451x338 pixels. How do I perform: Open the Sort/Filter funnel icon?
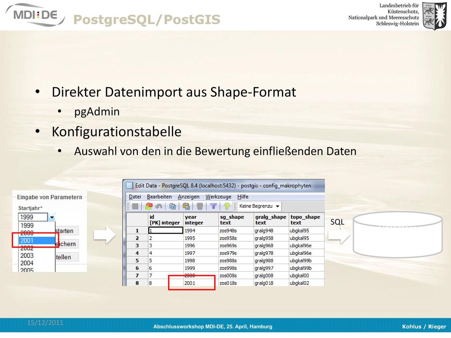[x=214, y=206]
